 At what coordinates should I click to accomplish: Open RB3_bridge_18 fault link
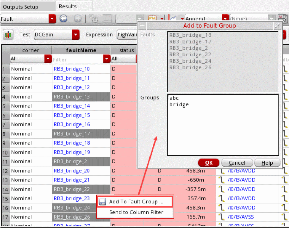point(72,143)
